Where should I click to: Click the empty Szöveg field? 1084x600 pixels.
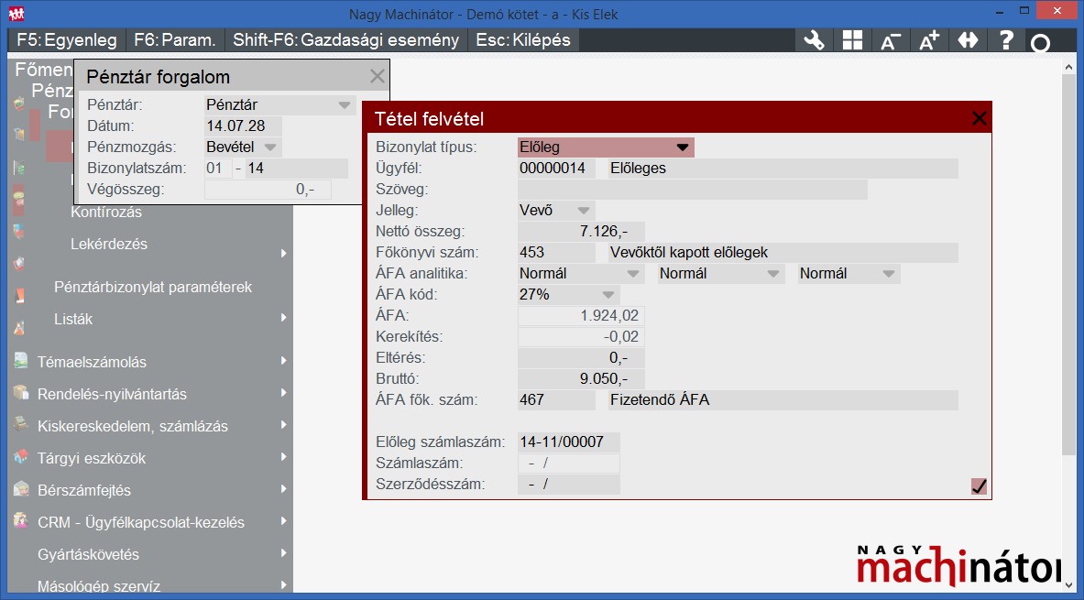tap(692, 190)
